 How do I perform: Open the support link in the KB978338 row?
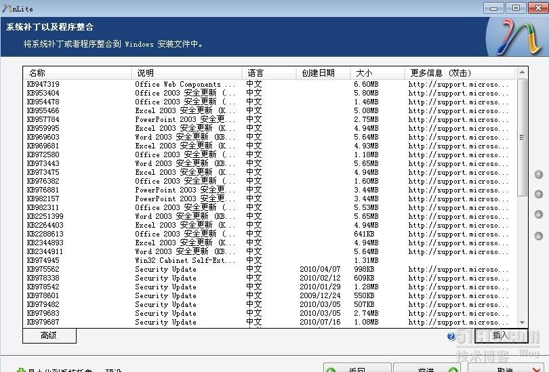tap(458, 278)
